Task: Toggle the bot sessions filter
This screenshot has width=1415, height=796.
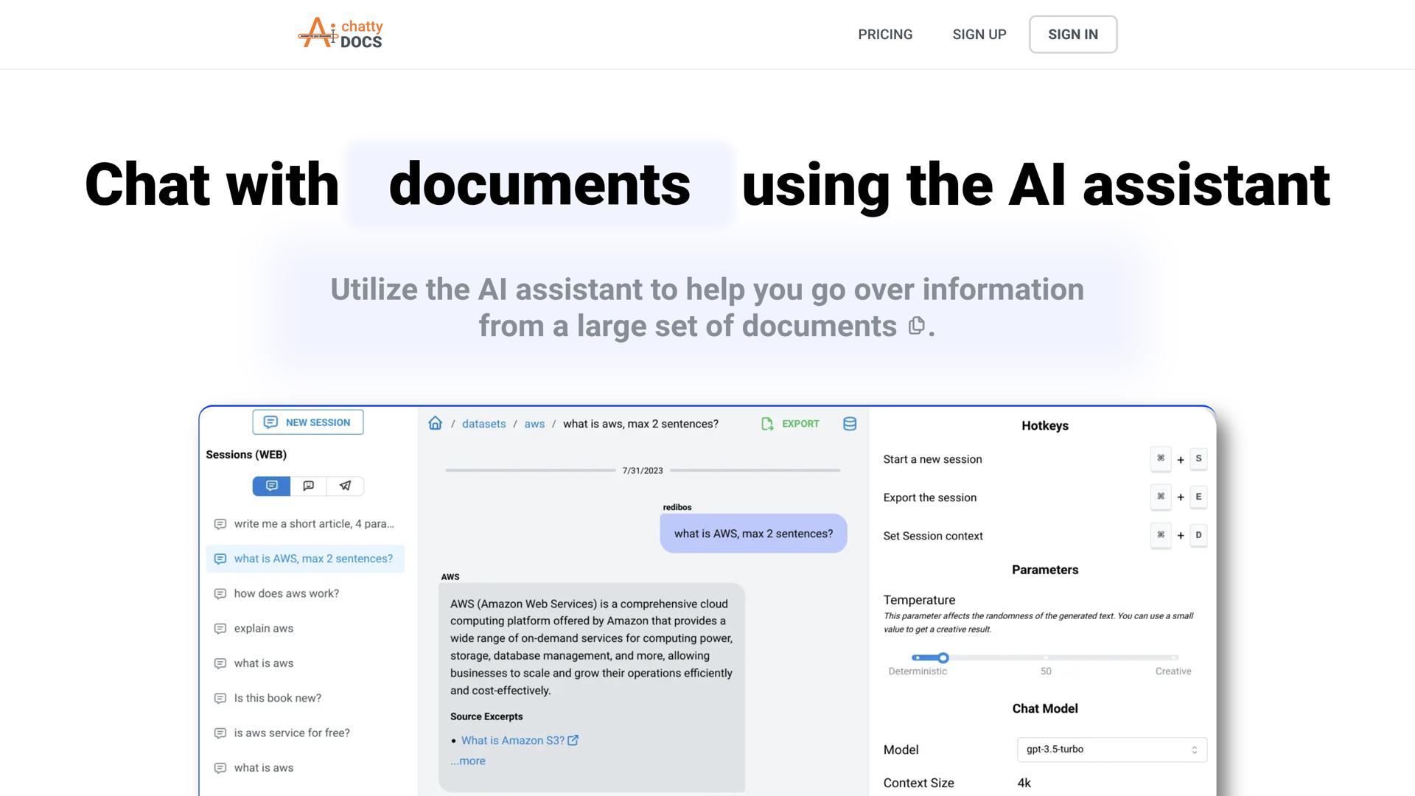Action: click(x=308, y=486)
